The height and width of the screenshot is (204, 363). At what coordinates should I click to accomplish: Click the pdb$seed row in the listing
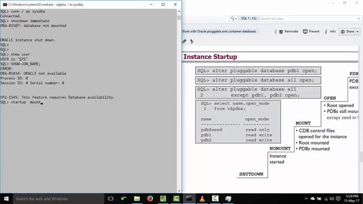[235, 130]
